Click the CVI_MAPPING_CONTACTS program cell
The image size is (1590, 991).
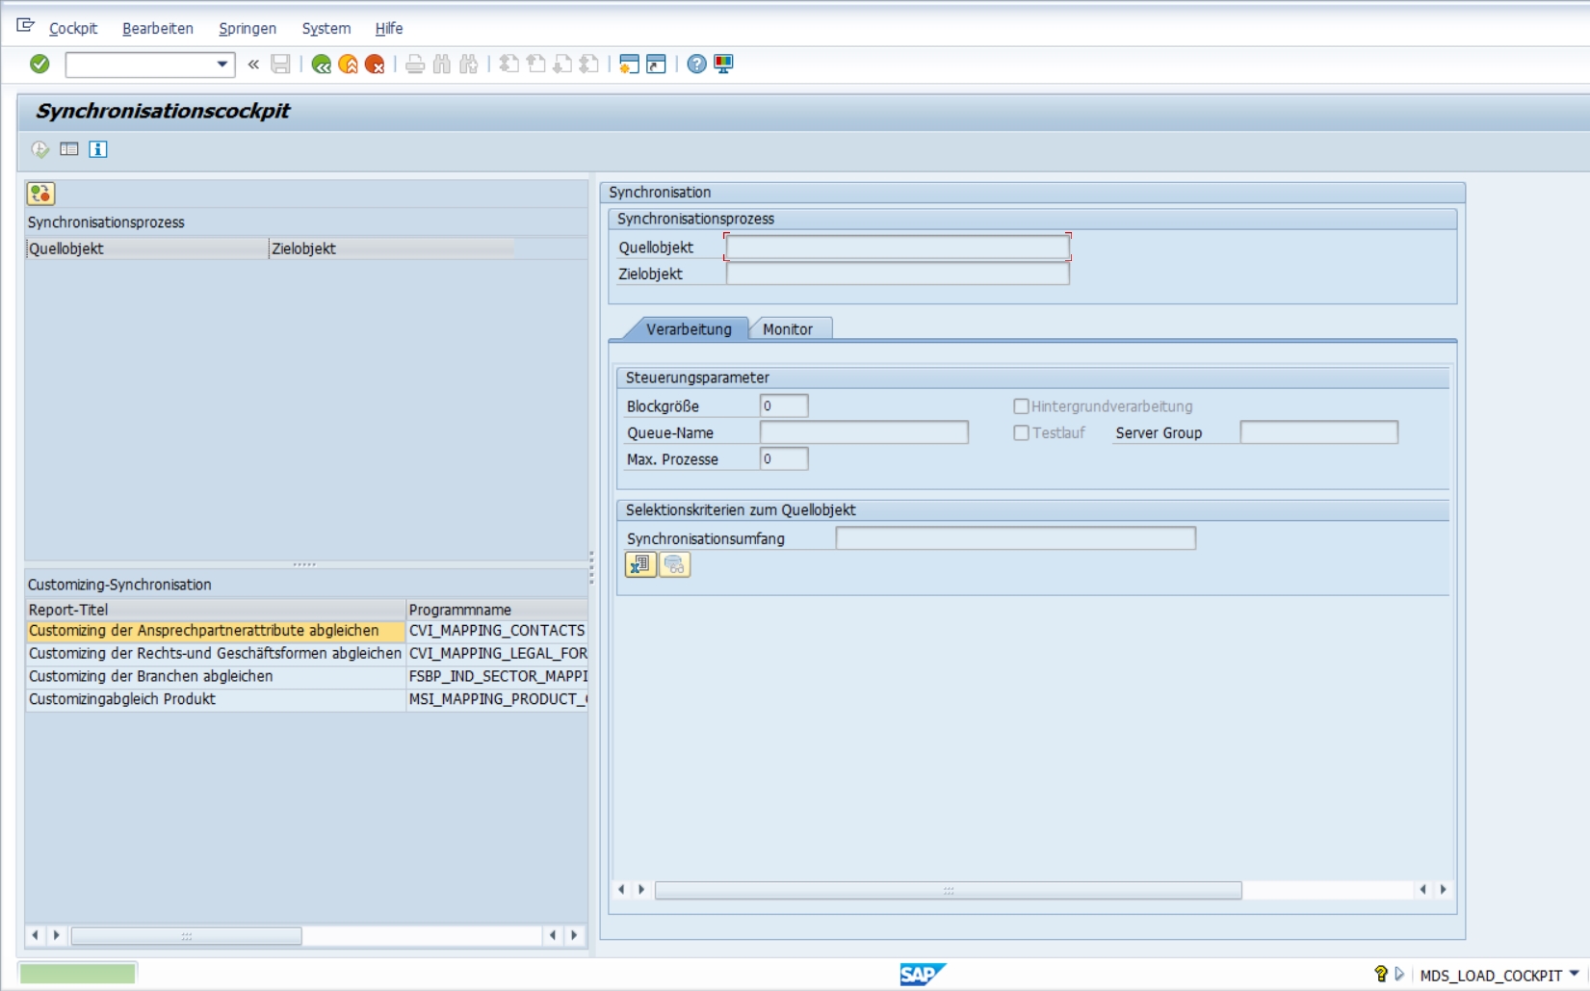(x=497, y=631)
